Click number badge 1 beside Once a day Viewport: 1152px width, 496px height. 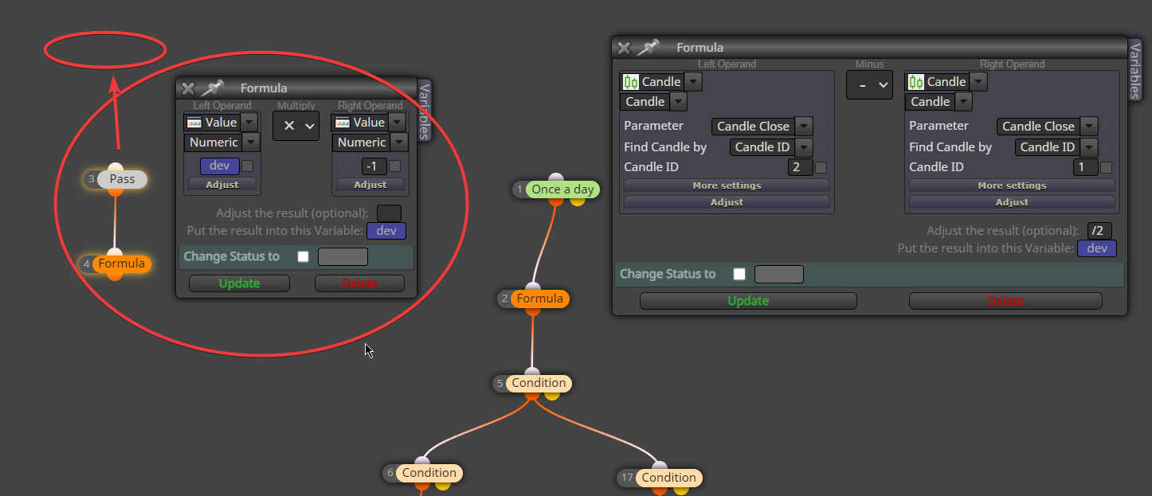click(x=519, y=189)
